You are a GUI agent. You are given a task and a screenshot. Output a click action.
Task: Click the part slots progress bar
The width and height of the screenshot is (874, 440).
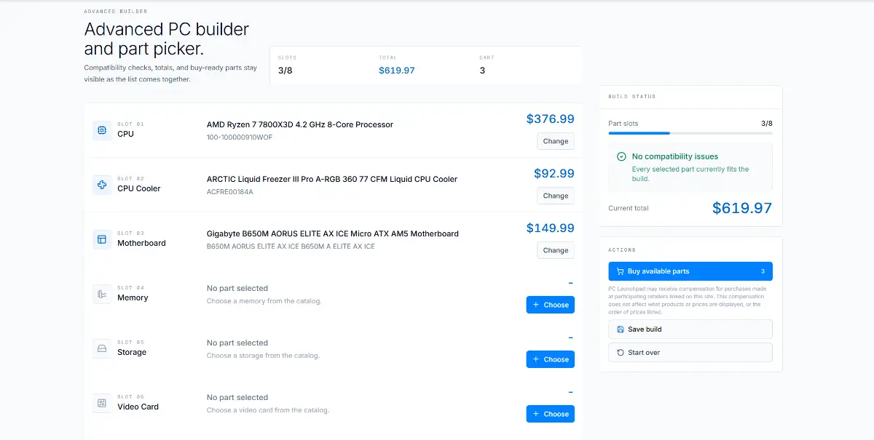[x=690, y=133]
